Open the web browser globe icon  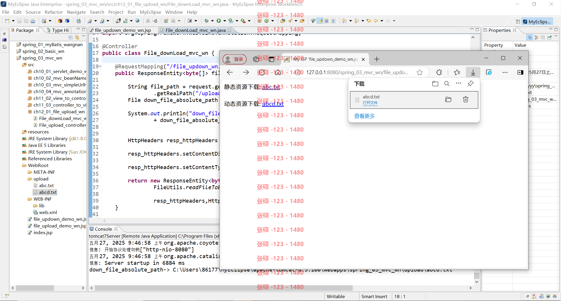pos(138,21)
